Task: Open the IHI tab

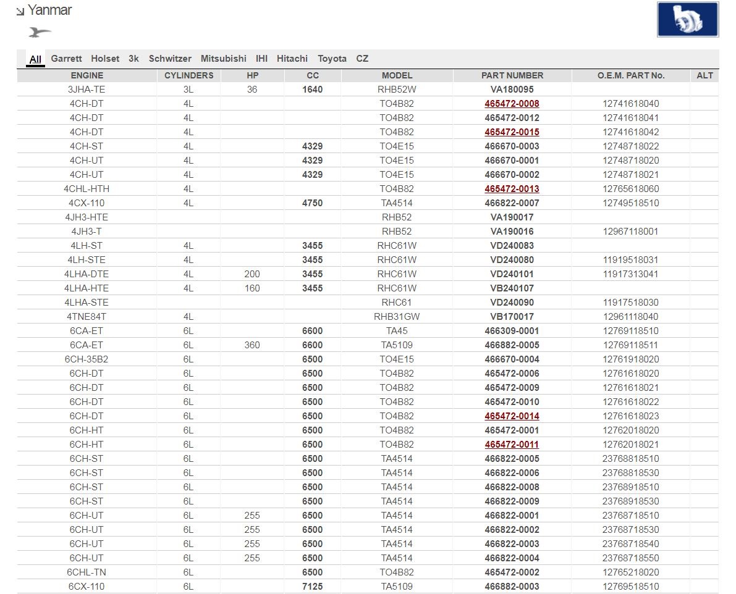Action: [261, 59]
